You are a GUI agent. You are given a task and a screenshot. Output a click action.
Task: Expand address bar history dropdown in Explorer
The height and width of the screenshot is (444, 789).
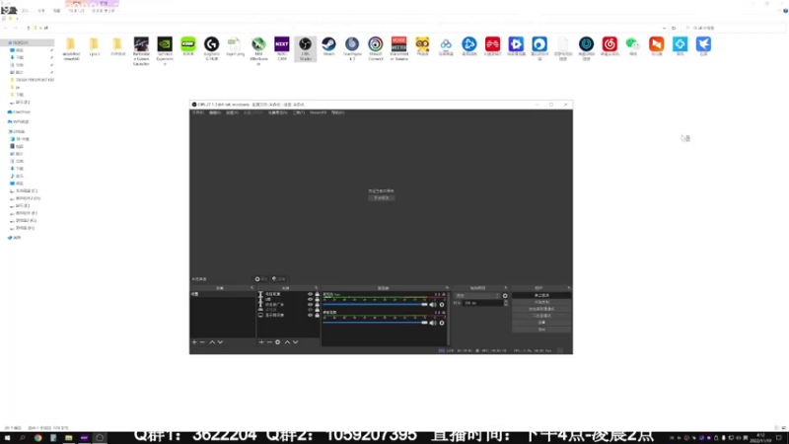pyautogui.click(x=664, y=29)
